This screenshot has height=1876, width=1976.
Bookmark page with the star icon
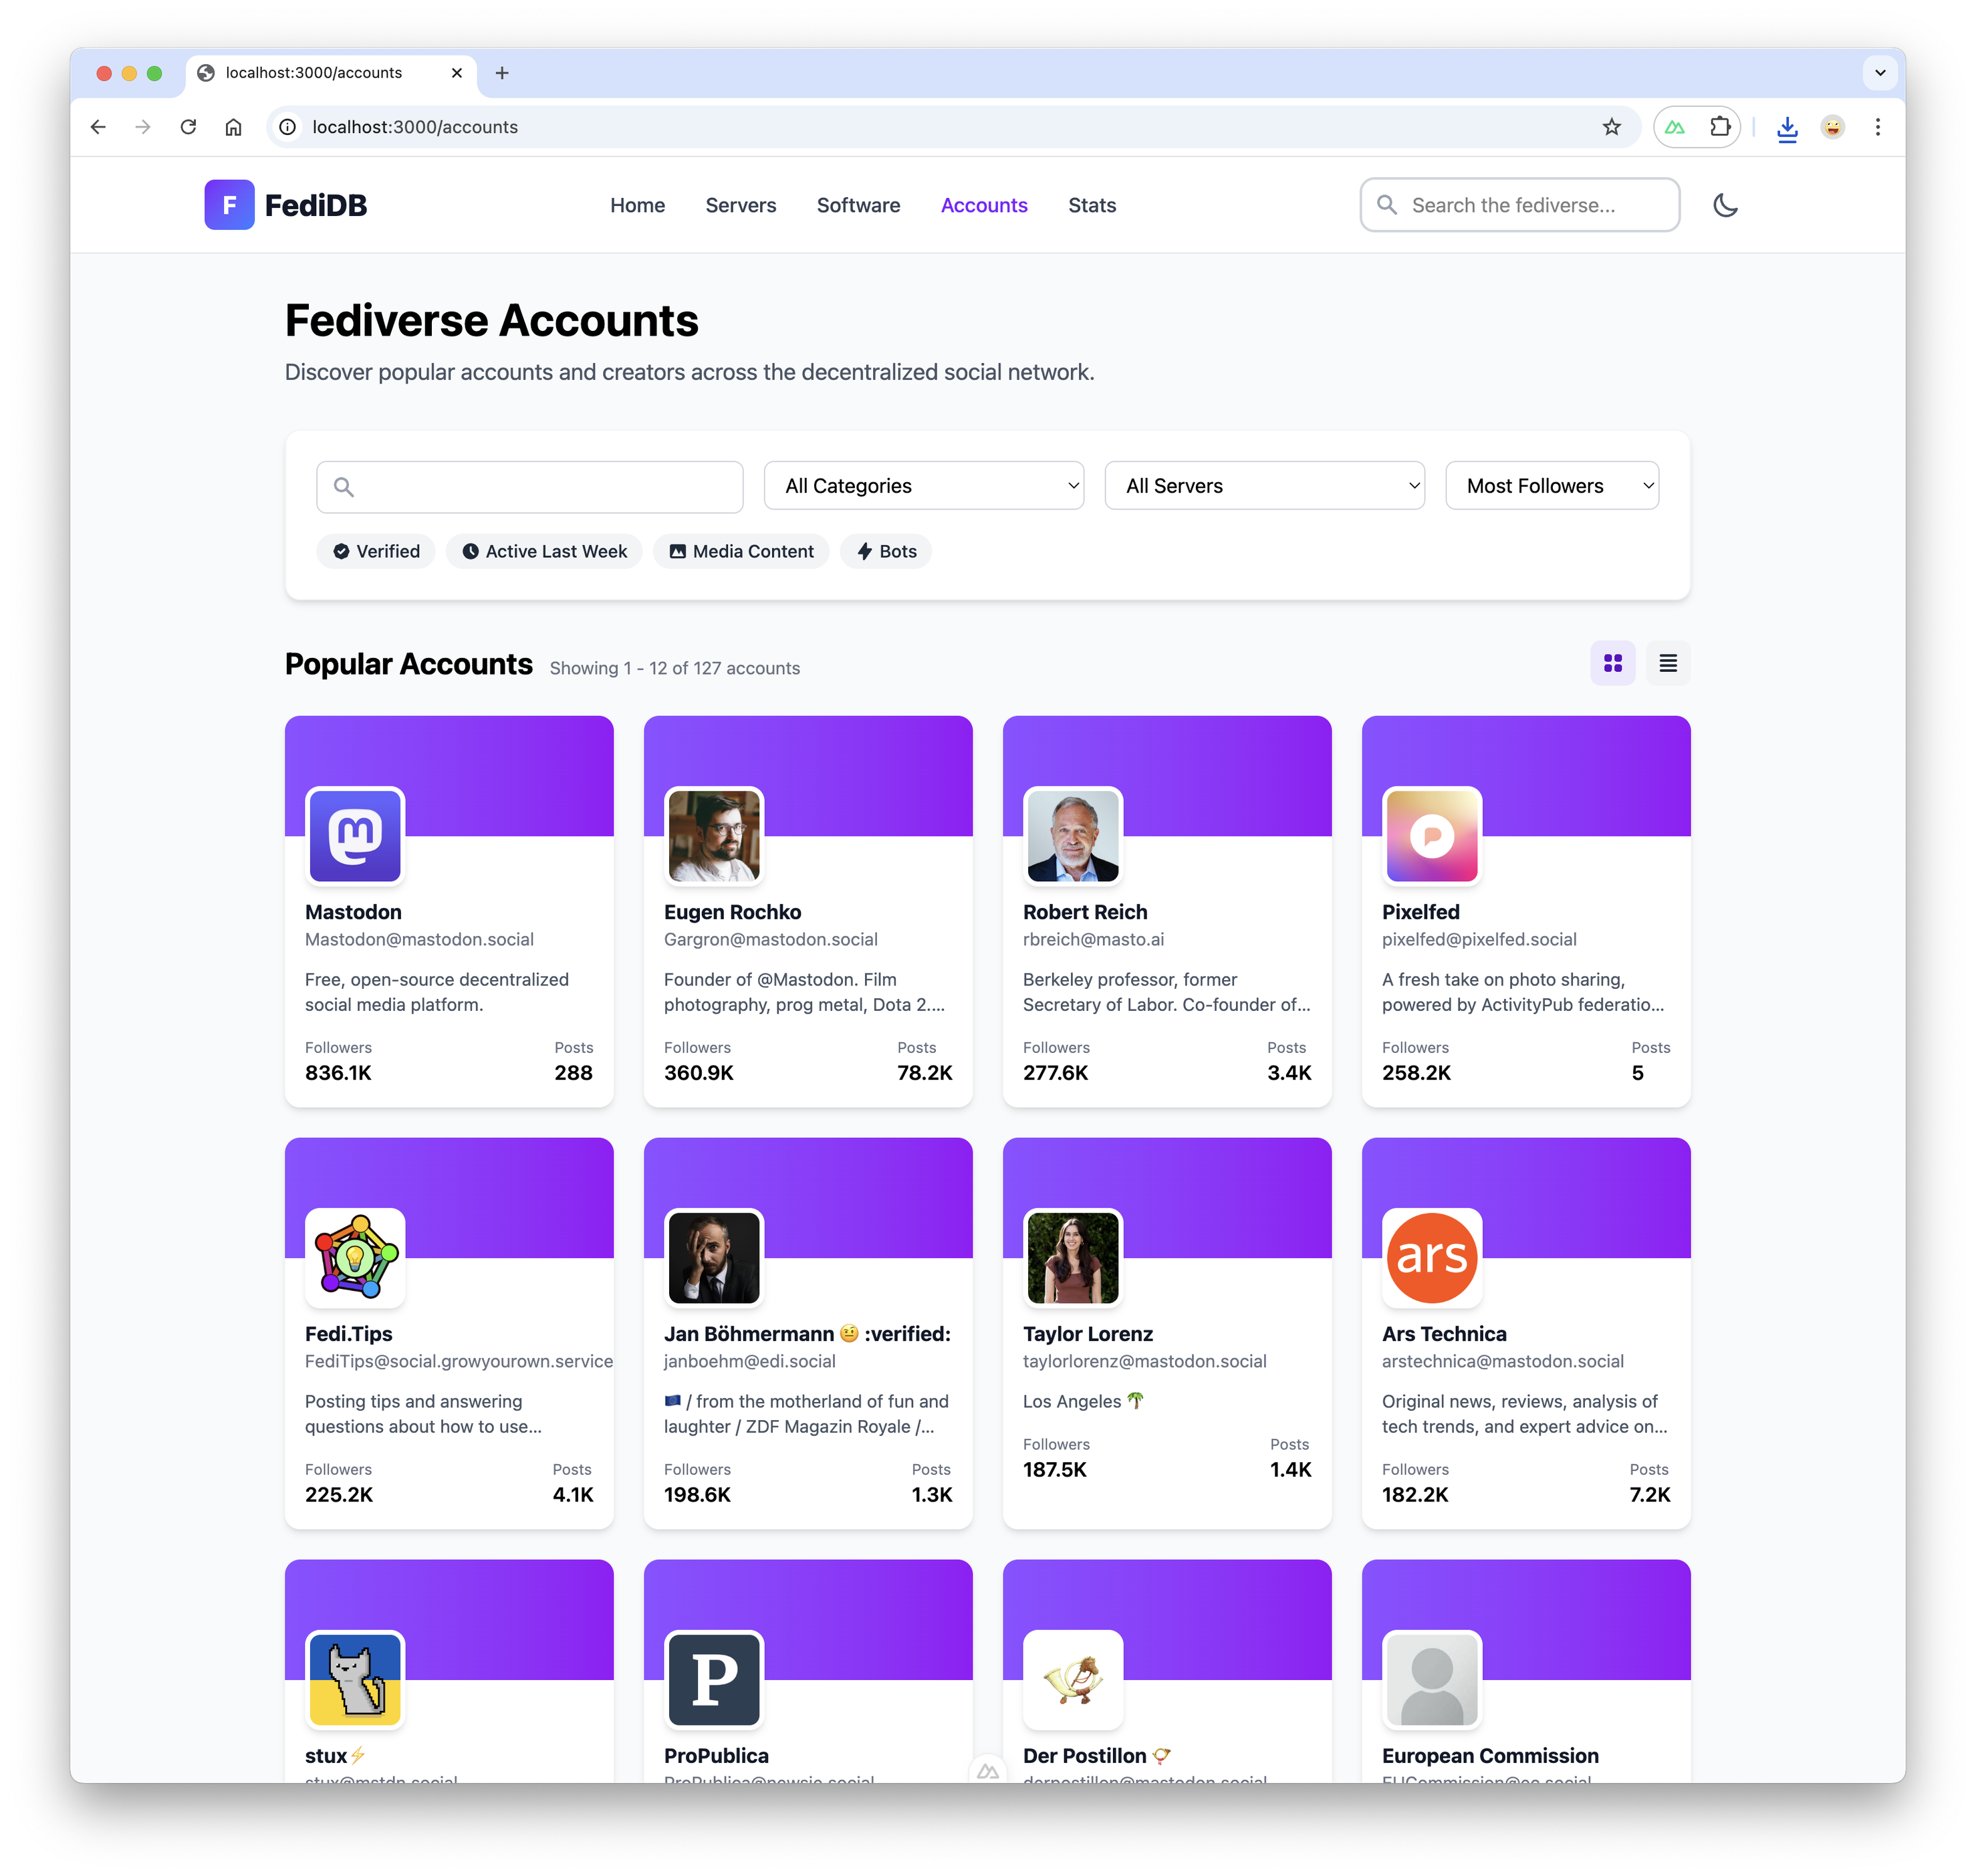pos(1611,127)
